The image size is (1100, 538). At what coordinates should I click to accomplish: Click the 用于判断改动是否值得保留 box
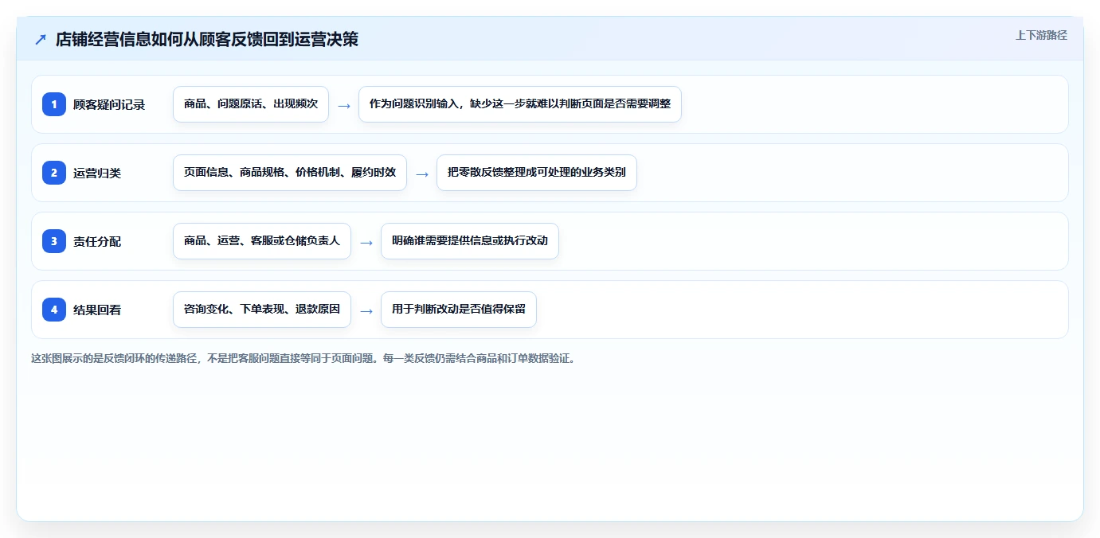tap(459, 310)
